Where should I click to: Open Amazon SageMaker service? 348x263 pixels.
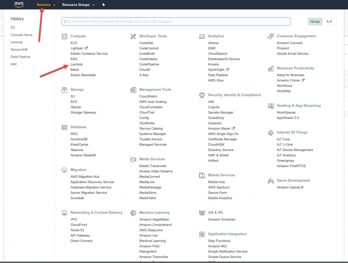click(x=154, y=220)
